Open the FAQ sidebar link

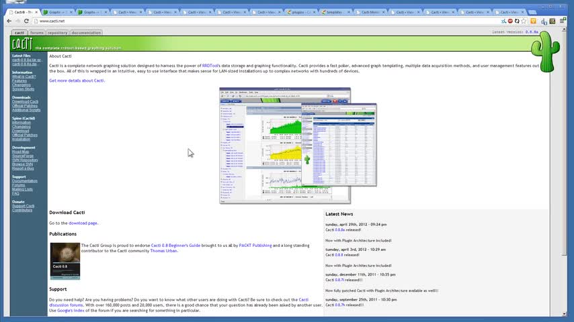(15, 194)
